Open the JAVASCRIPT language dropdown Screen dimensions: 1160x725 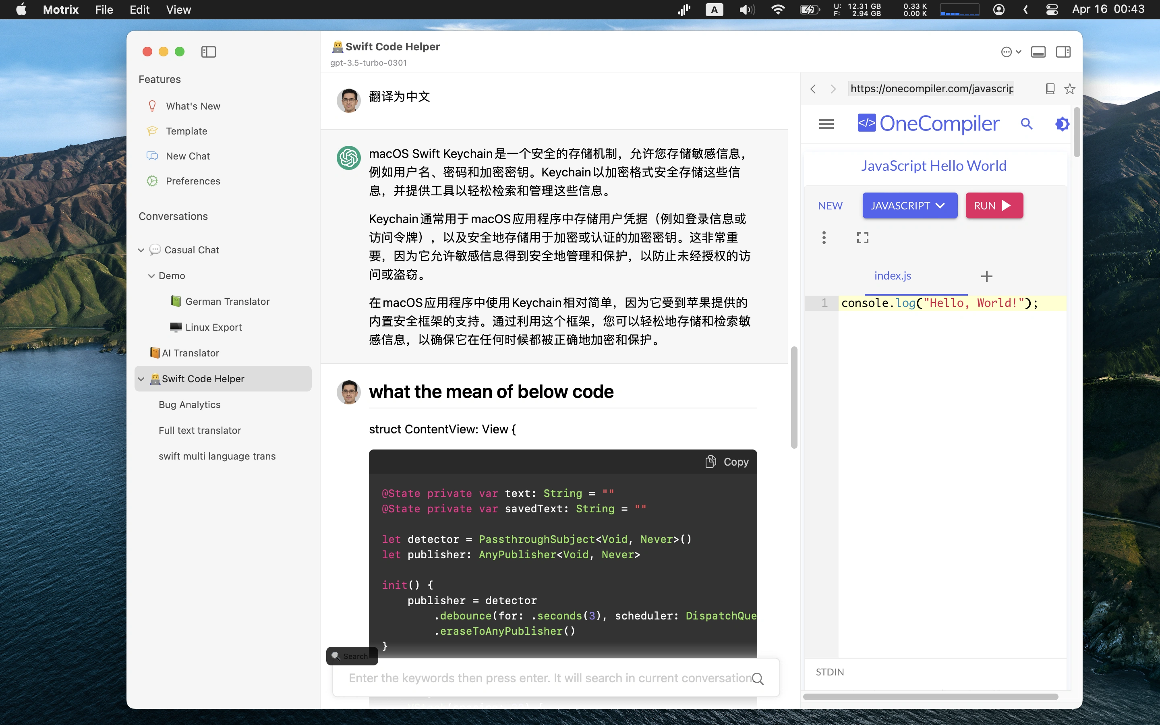pos(909,206)
